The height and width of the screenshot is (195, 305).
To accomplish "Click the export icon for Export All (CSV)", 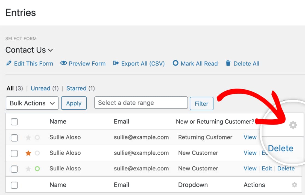I will 116,63.
